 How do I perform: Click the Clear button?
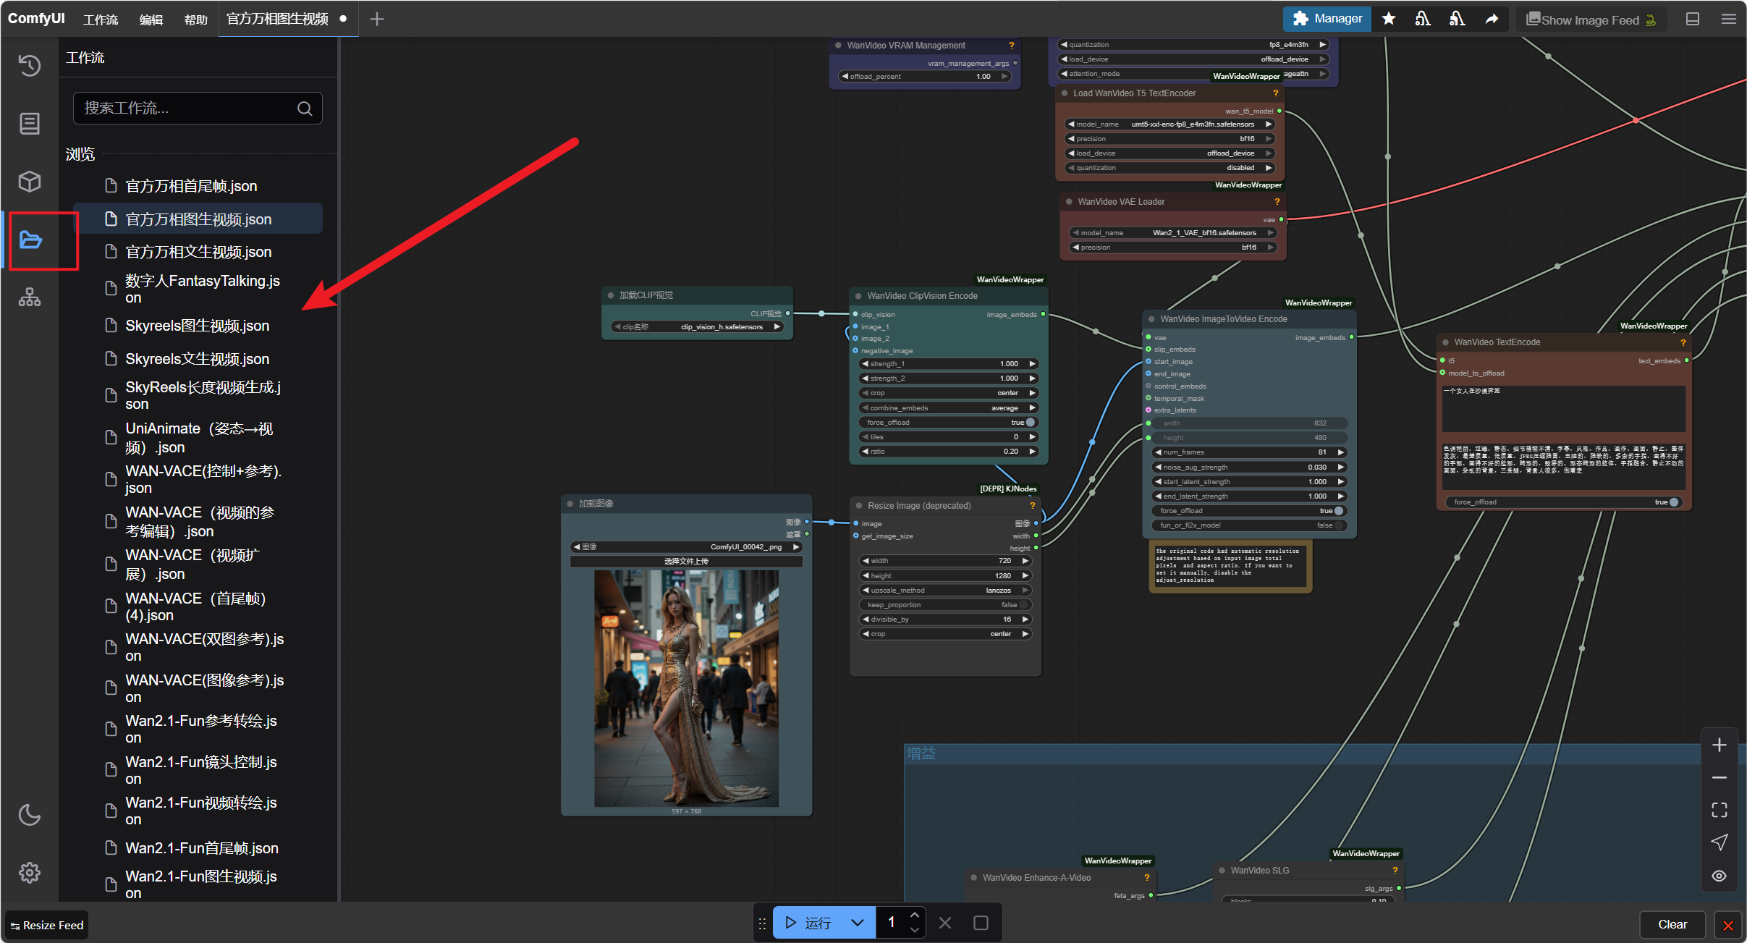point(1672,924)
